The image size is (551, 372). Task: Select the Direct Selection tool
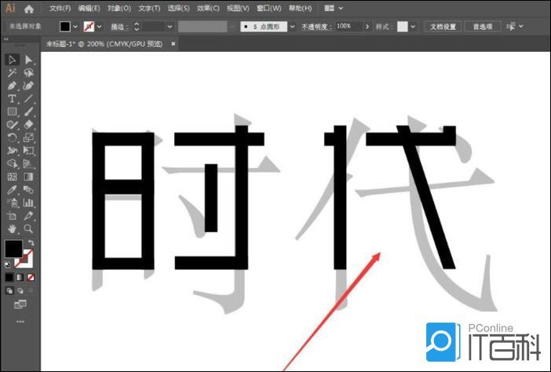tap(28, 60)
